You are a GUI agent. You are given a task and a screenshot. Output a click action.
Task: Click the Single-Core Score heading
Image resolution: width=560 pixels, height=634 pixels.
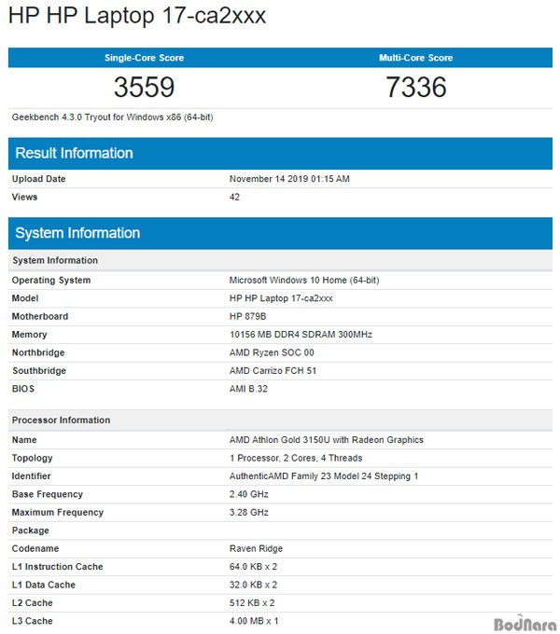pos(144,58)
